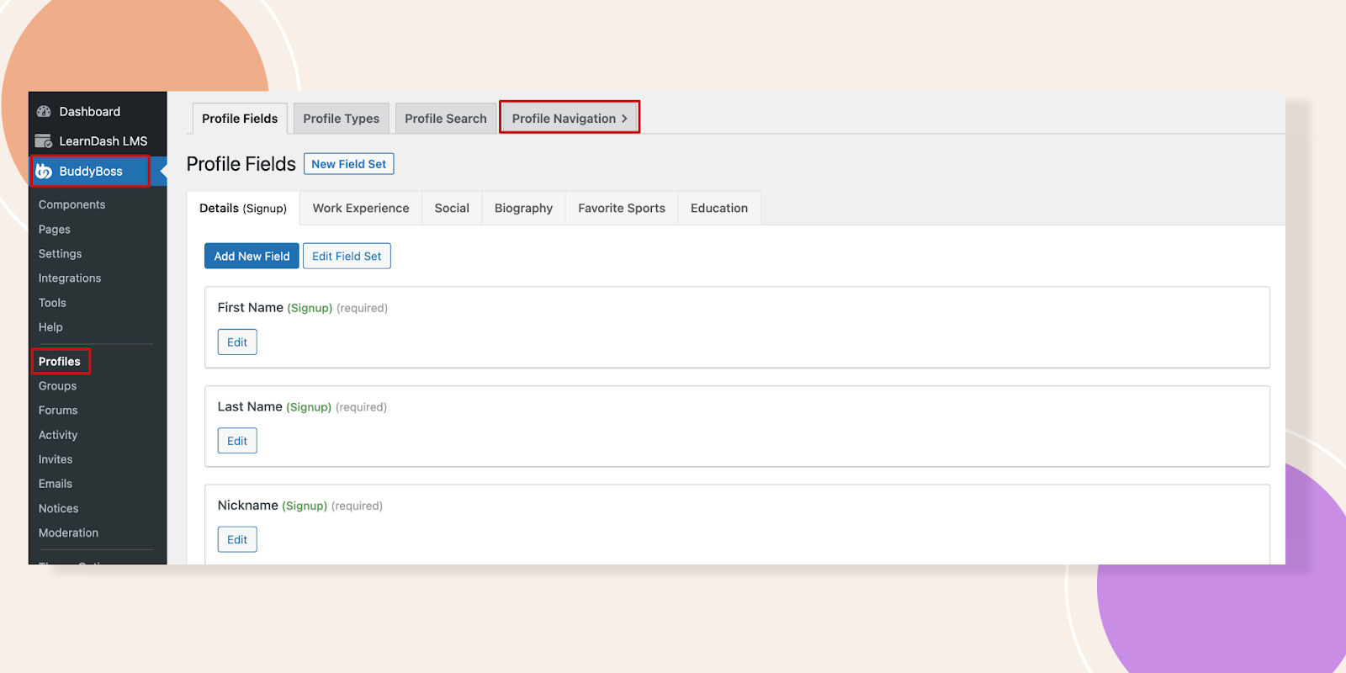Open Emails submenu item
The height and width of the screenshot is (673, 1346).
[56, 483]
